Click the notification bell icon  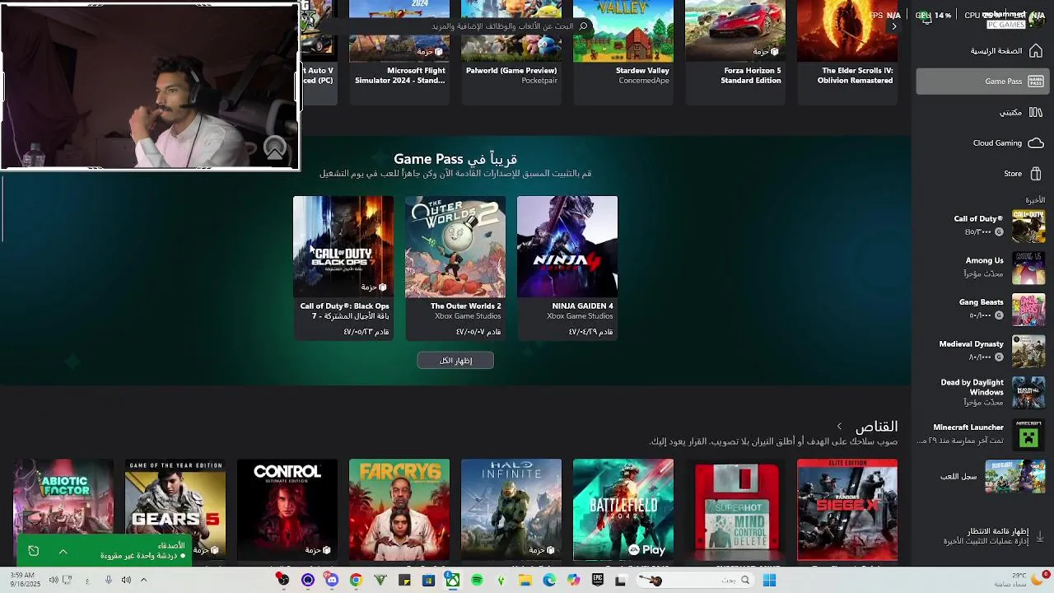(x=926, y=18)
